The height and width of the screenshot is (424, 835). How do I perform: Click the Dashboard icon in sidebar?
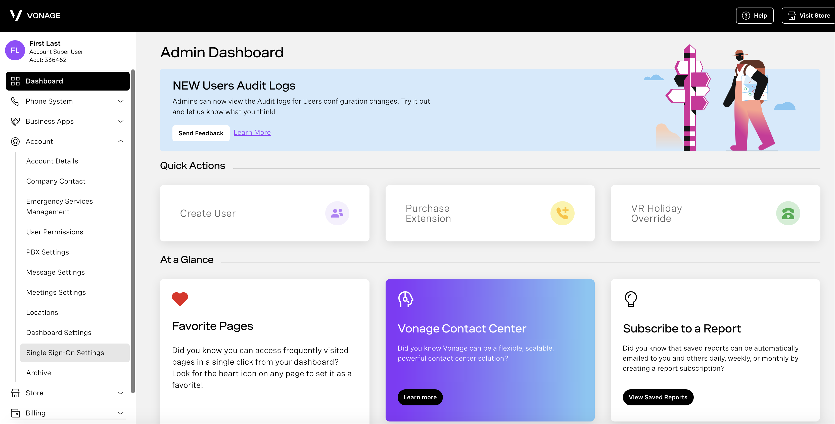(x=15, y=81)
